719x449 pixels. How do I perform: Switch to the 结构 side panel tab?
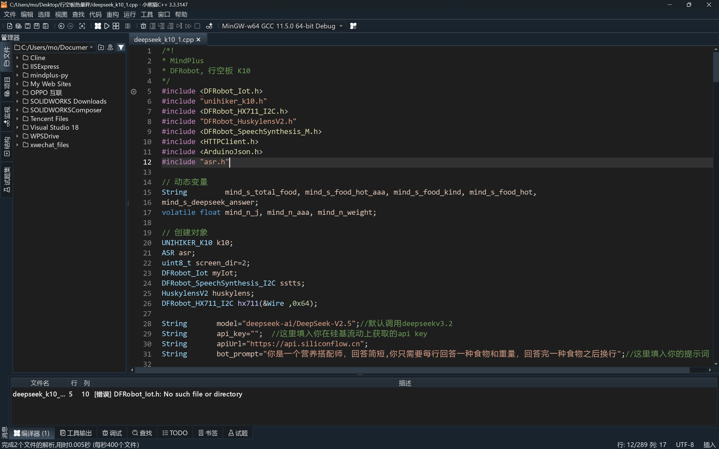pos(6,147)
